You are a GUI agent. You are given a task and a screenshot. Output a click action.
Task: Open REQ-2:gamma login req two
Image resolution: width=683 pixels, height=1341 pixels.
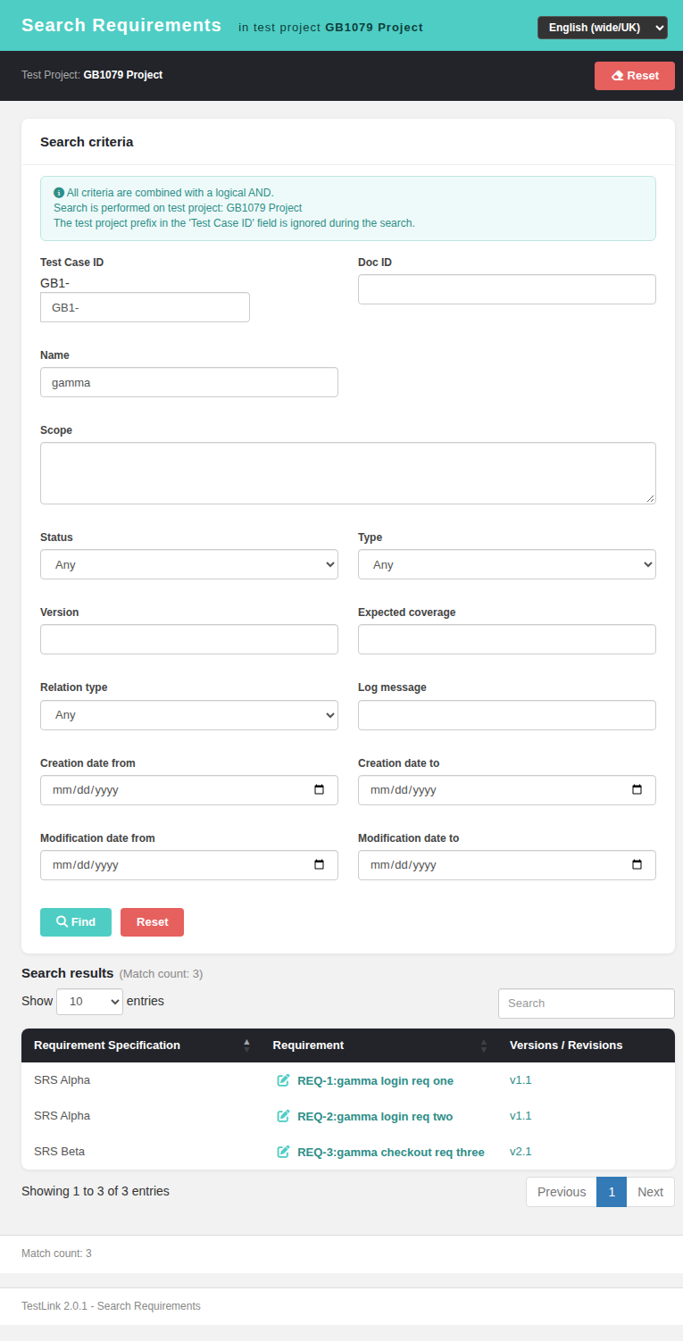(x=375, y=1116)
